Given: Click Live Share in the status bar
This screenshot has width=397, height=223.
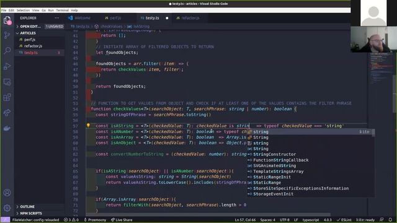Looking at the screenshot, I should click(x=122, y=220).
